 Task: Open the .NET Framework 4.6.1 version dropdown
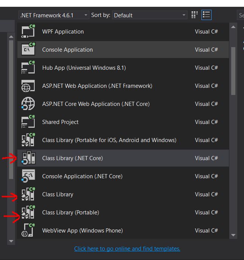[x=54, y=15]
